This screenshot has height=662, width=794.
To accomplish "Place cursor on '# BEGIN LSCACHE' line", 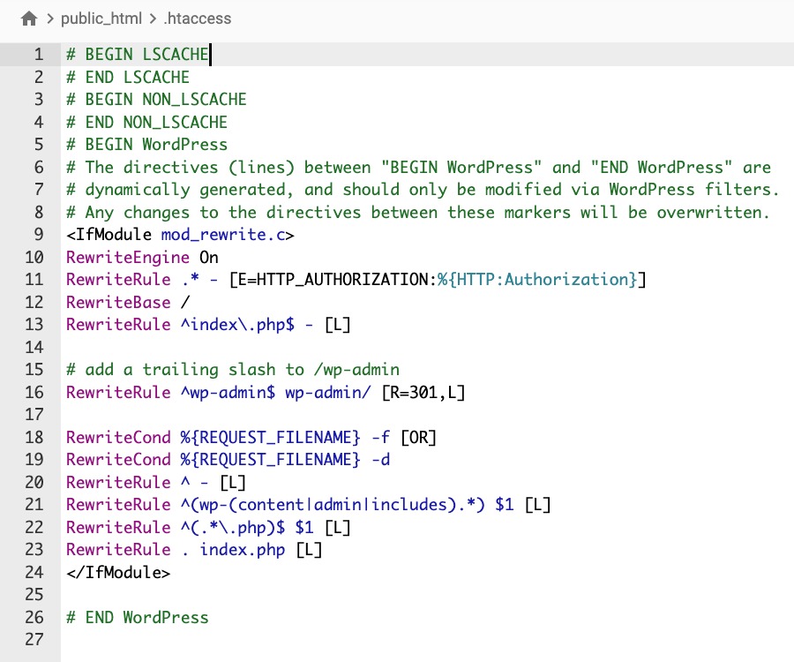I will [138, 54].
